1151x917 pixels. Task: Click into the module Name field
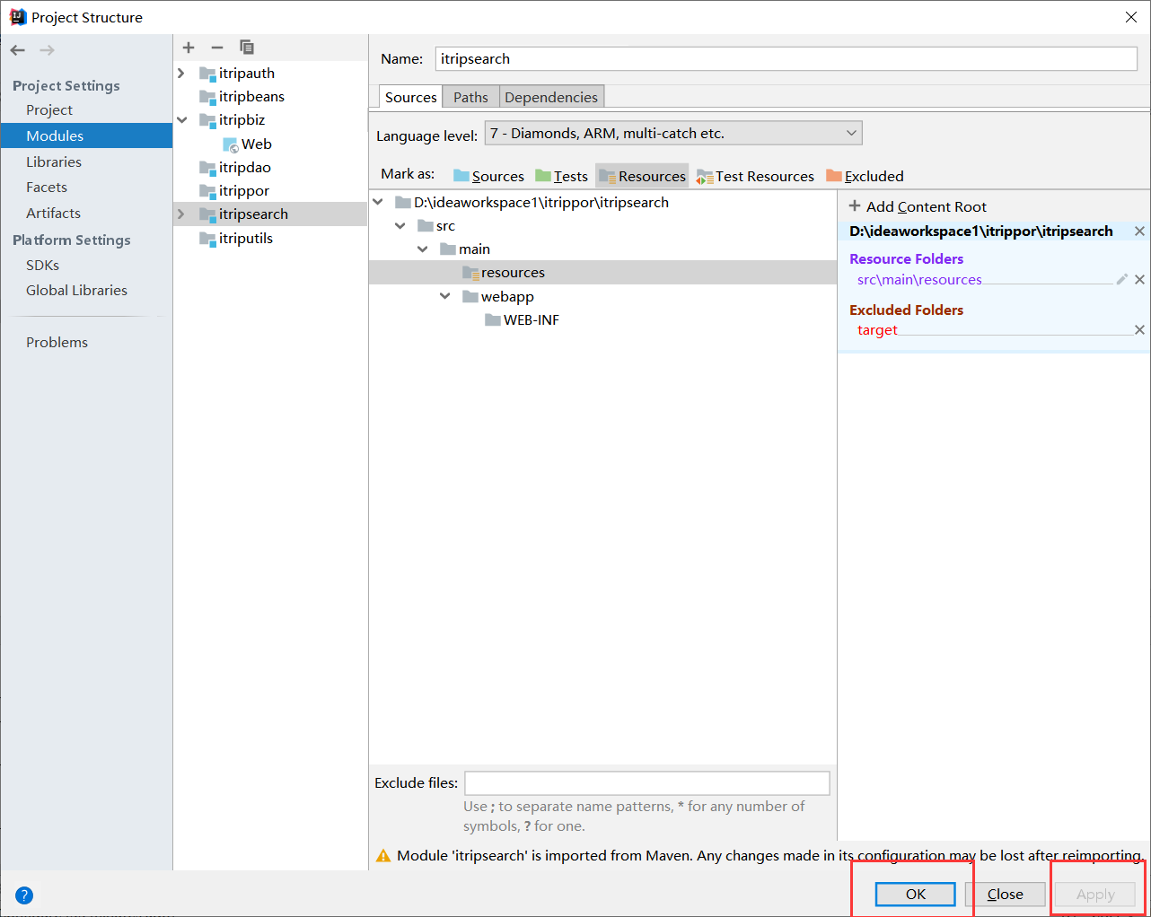point(786,59)
